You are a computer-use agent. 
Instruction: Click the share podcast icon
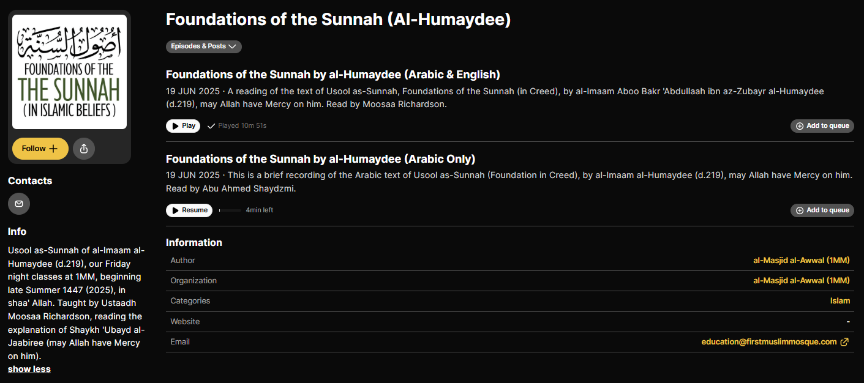point(84,149)
